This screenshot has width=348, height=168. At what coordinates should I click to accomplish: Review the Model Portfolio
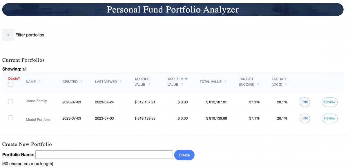pos(329,118)
